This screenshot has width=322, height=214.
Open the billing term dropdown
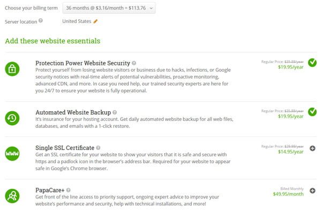tap(109, 8)
